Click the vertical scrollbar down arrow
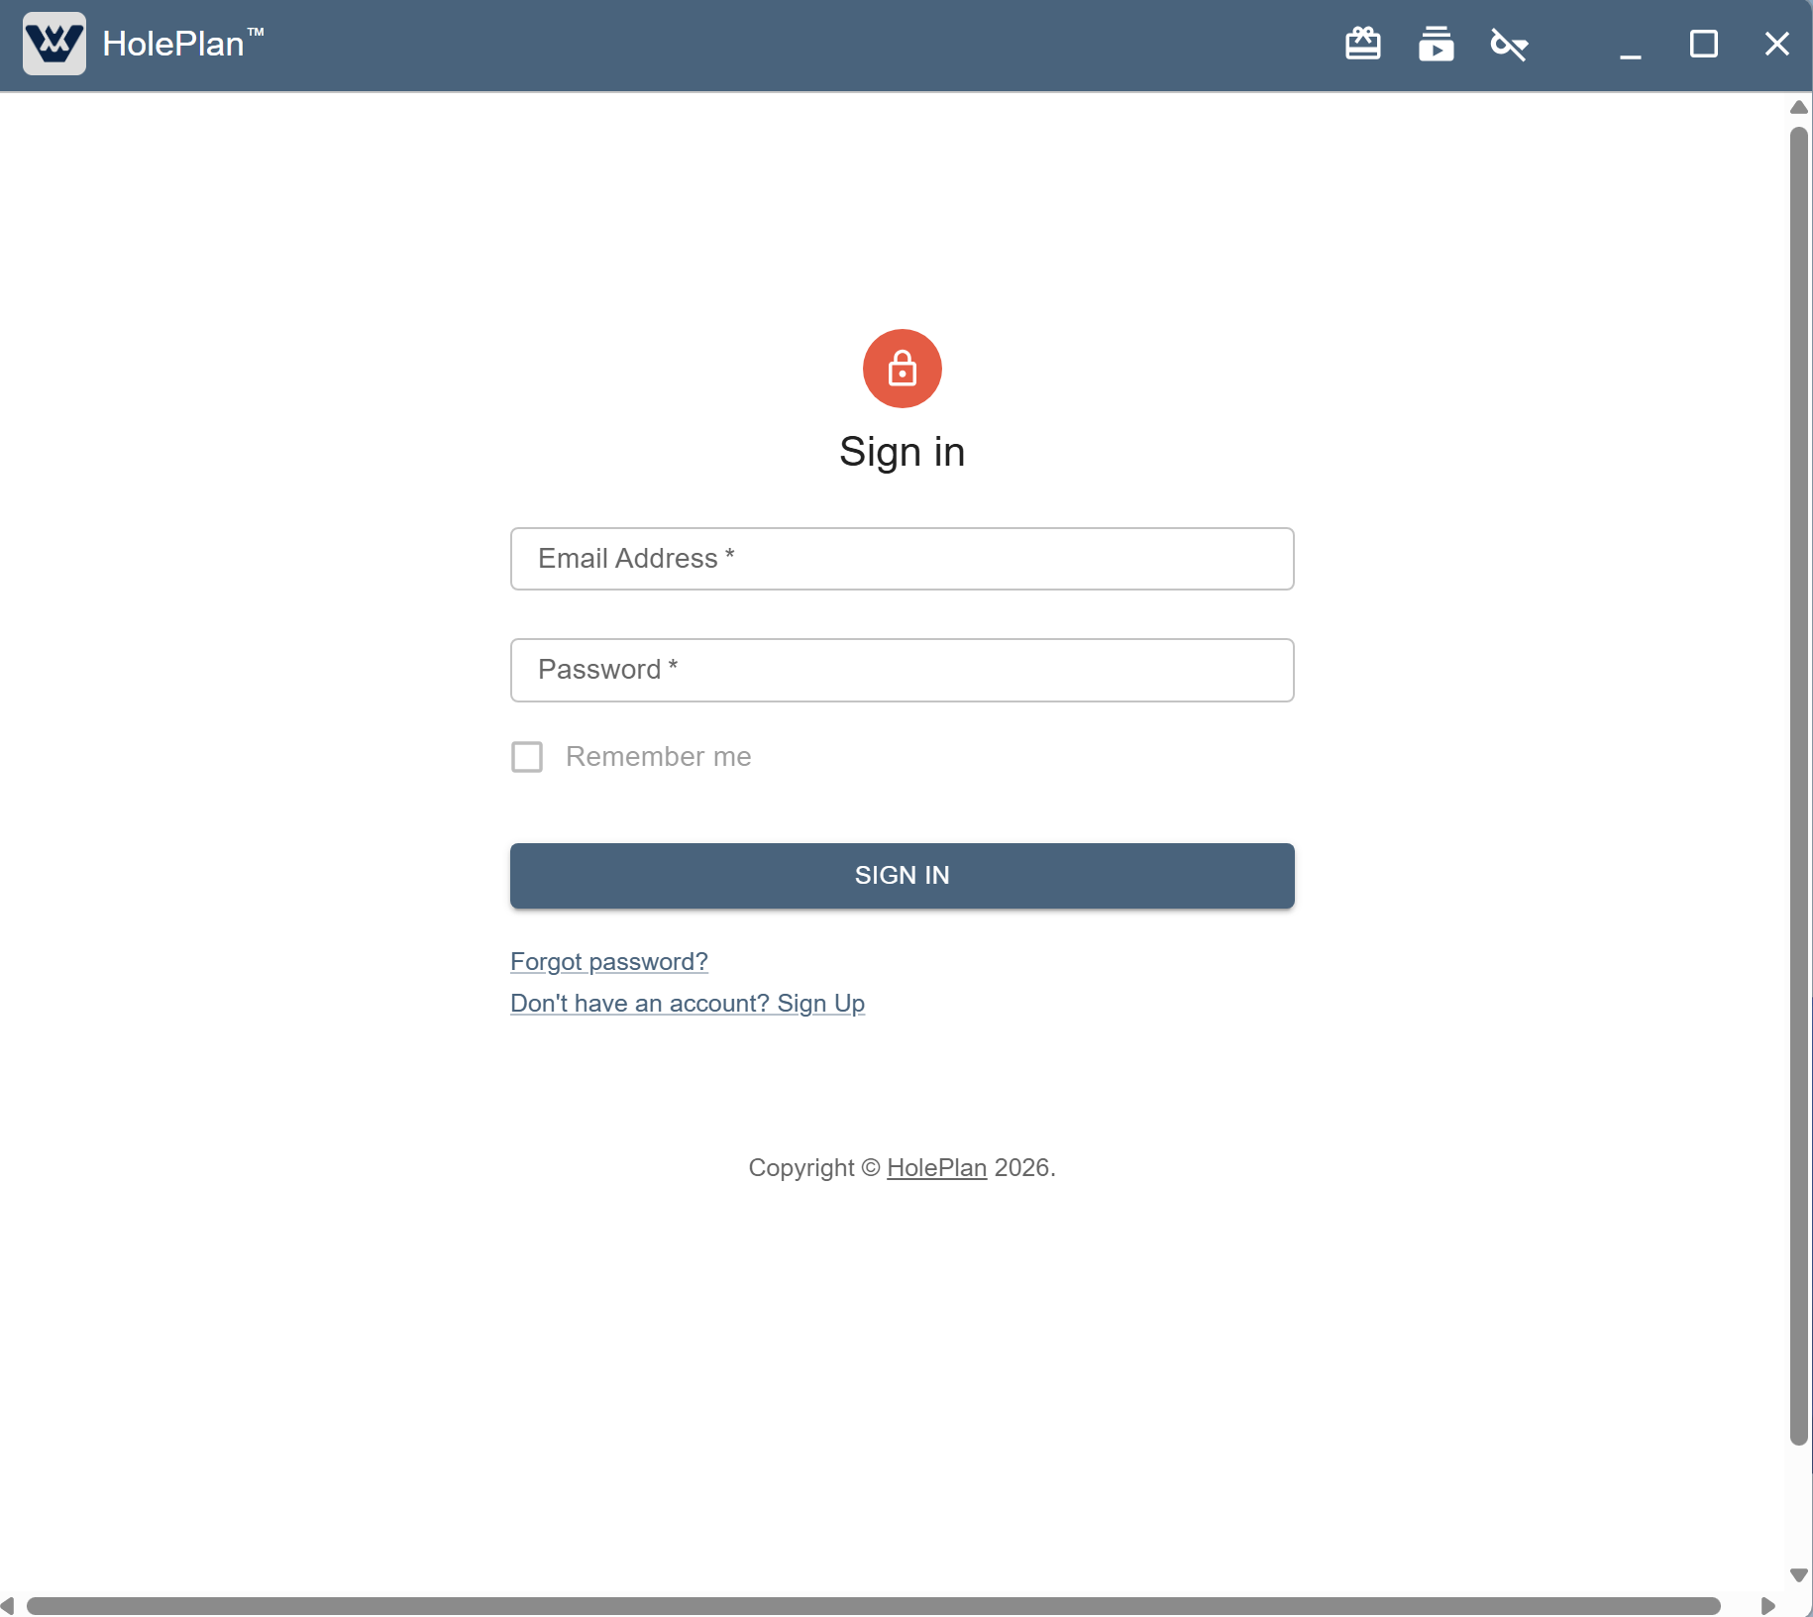 point(1799,1574)
